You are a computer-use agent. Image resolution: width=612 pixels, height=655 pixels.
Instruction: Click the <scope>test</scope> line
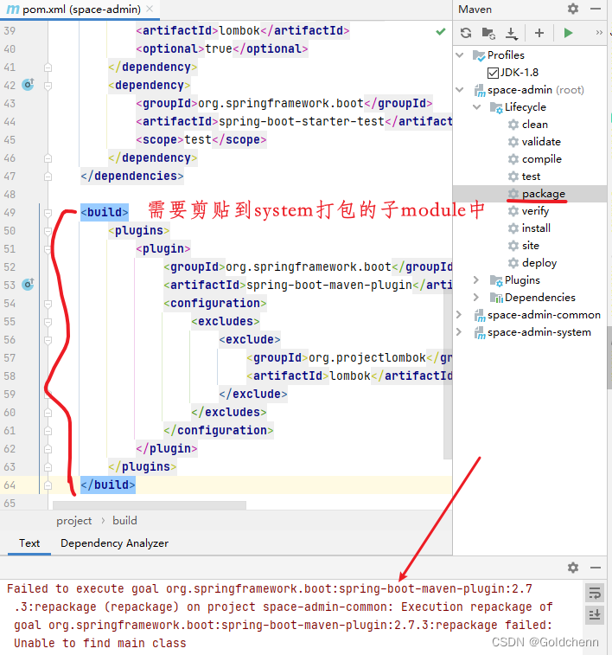(x=201, y=139)
